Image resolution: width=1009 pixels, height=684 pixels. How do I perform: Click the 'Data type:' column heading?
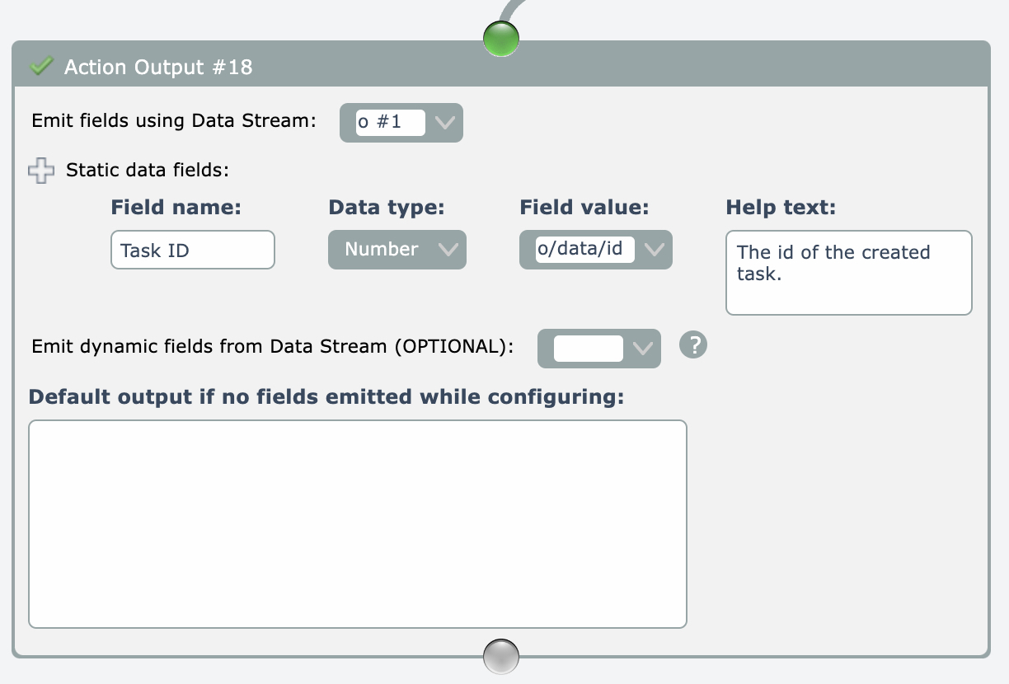387,208
